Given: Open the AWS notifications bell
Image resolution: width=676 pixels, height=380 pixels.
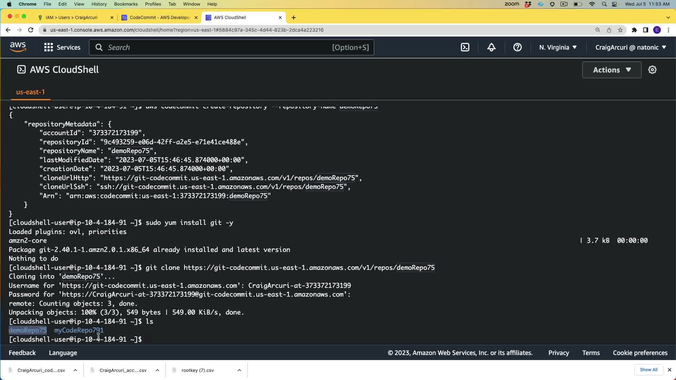Looking at the screenshot, I should 491,47.
